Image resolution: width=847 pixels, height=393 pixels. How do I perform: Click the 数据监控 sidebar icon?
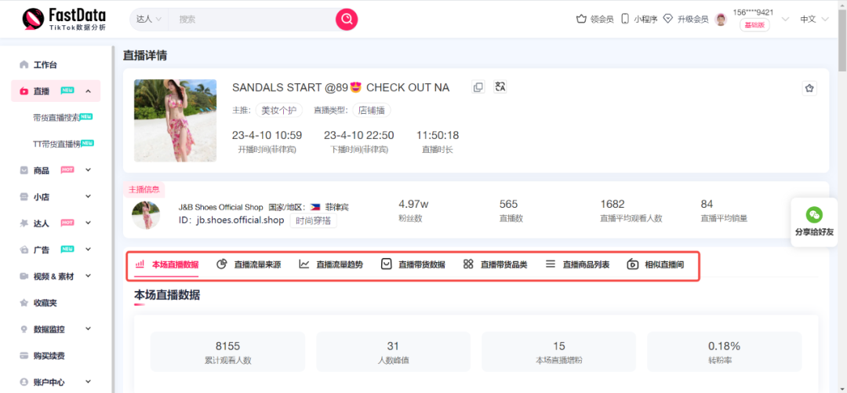point(24,329)
